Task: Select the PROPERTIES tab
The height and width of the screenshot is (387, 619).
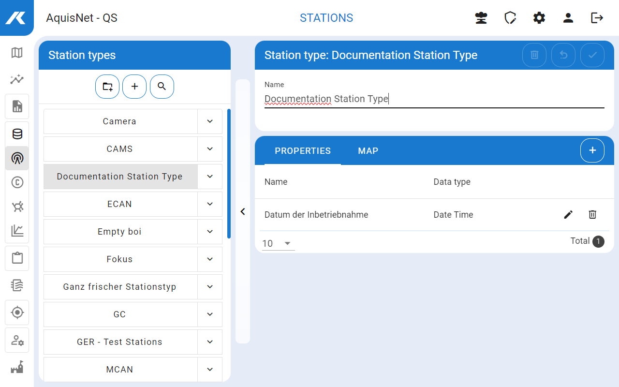Action: click(x=303, y=151)
